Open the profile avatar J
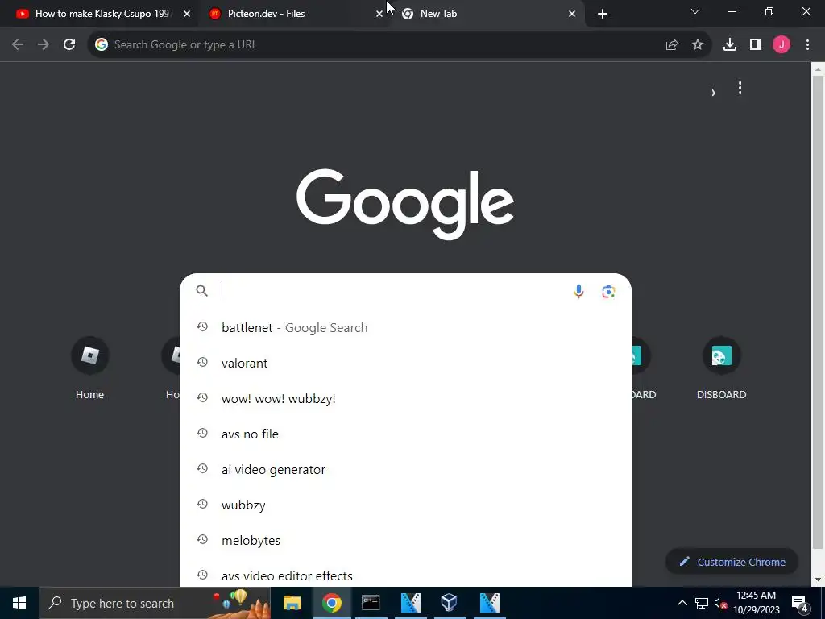This screenshot has width=825, height=619. [781, 45]
